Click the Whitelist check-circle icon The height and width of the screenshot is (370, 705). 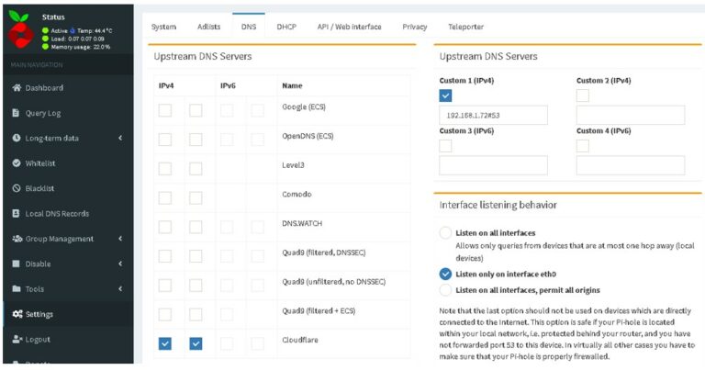point(16,163)
